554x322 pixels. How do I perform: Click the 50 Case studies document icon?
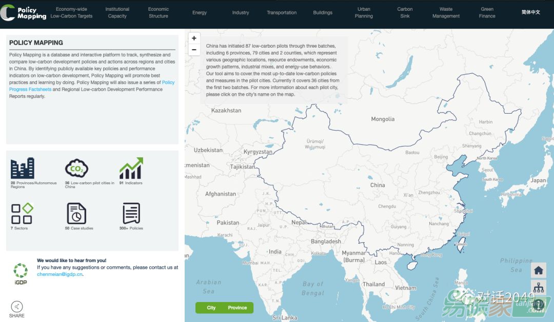point(76,213)
